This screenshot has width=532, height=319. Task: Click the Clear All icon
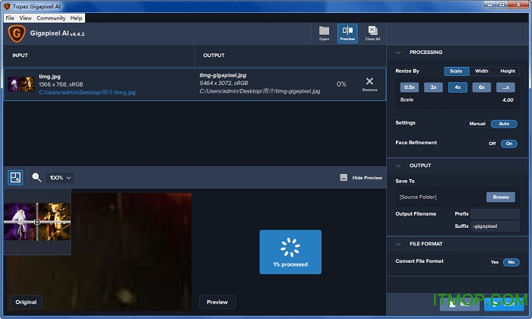[x=372, y=33]
